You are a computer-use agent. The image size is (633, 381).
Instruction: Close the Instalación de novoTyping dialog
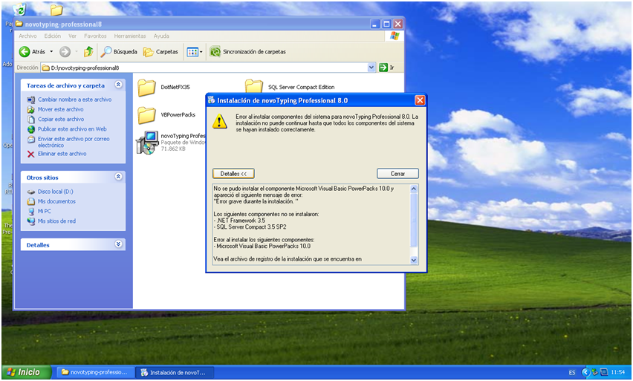[420, 100]
